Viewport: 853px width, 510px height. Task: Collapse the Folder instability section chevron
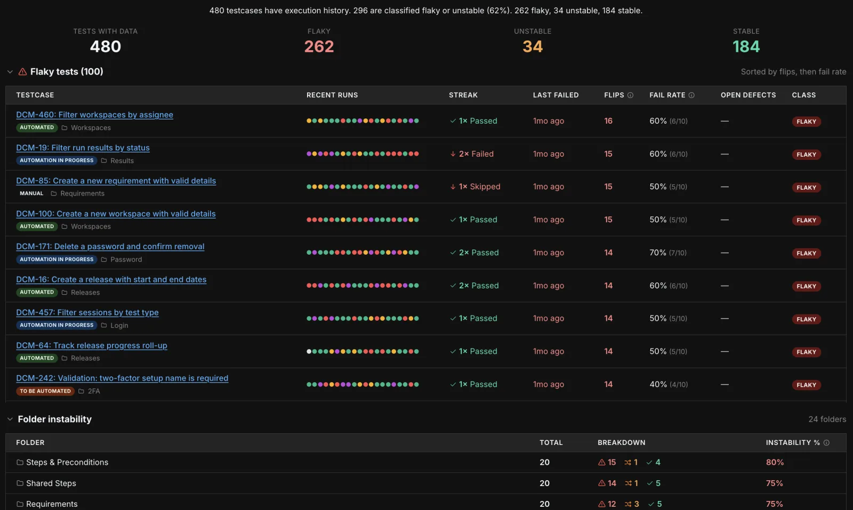click(10, 419)
